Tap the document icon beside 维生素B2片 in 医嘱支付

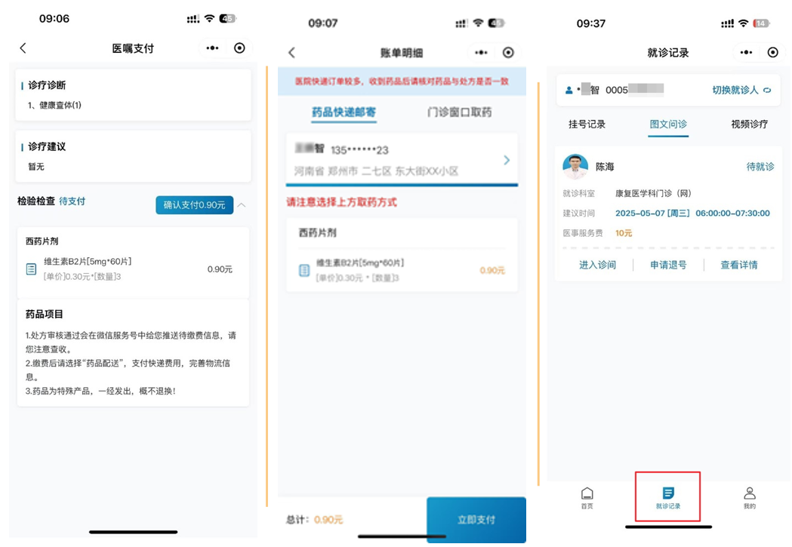coord(31,269)
